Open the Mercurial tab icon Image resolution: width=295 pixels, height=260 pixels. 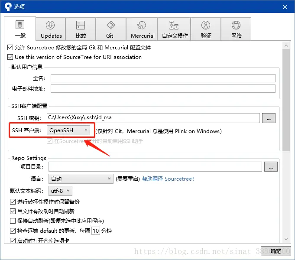[x=142, y=25]
